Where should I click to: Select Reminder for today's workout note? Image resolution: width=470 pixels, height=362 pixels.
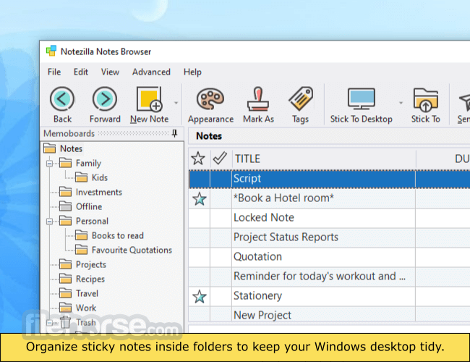329,277
